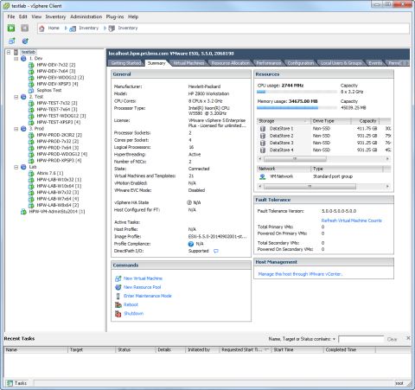Open the Name, Target or Status filter dropdown
The height and width of the screenshot is (390, 415).
(334, 339)
